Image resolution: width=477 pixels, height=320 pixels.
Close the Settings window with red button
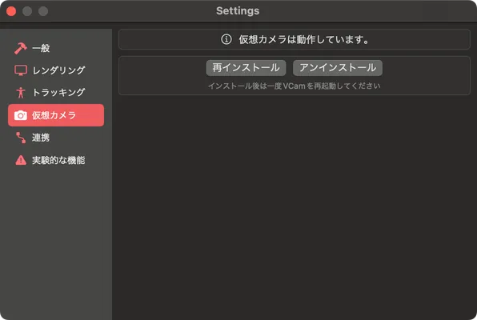[11, 11]
